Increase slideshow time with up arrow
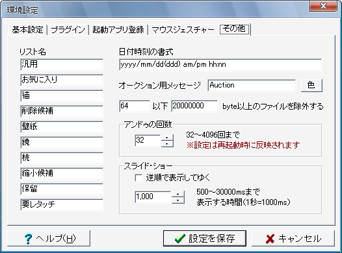 [x=178, y=194]
